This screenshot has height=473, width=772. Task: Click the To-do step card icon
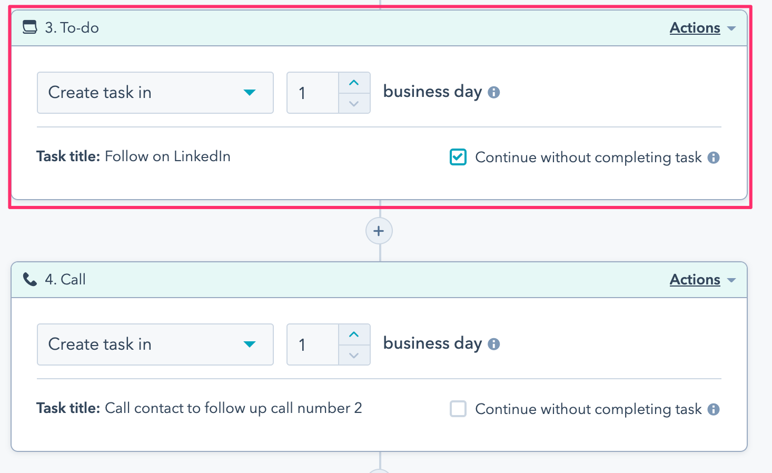click(30, 27)
